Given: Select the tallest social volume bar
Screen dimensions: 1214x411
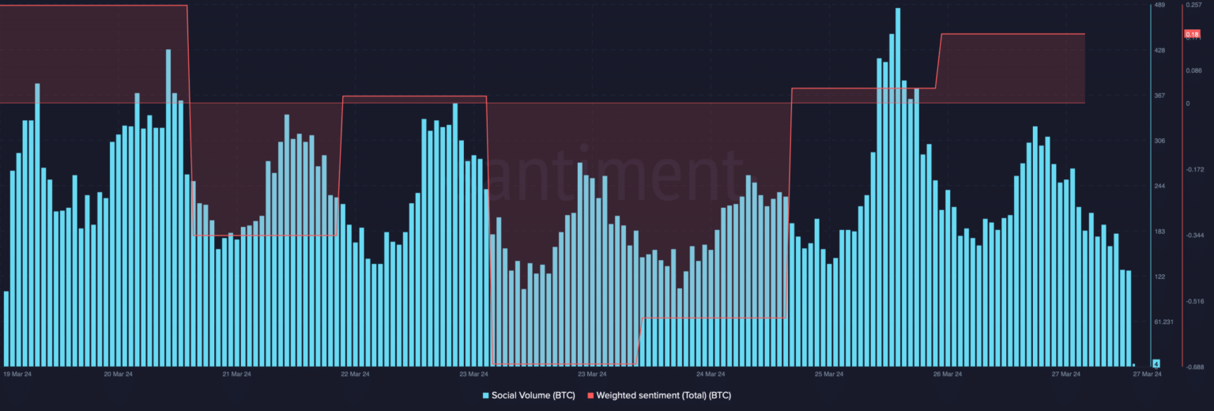Looking at the screenshot, I should [897, 187].
